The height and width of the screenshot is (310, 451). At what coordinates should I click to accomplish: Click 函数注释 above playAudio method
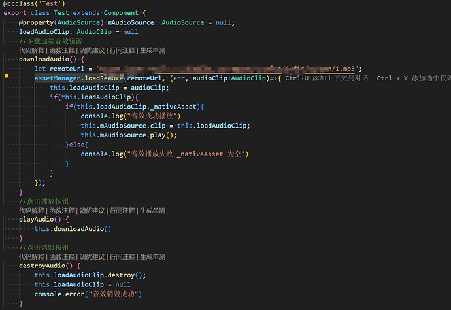point(62,211)
